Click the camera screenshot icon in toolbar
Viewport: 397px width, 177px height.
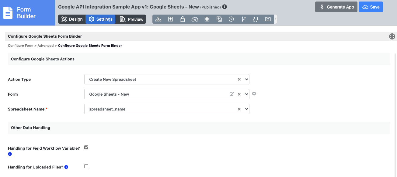(x=268, y=19)
